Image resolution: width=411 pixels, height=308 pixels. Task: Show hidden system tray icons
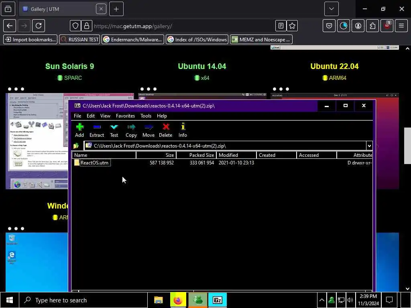tap(321, 300)
